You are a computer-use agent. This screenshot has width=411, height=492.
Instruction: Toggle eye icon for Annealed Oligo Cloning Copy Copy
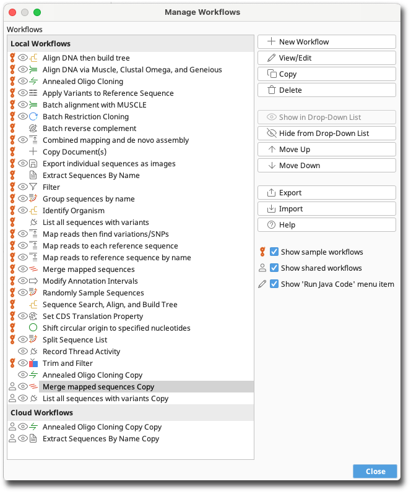click(x=23, y=426)
